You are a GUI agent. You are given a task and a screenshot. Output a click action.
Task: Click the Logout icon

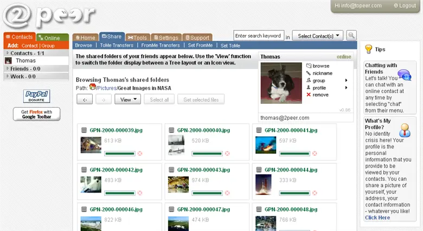pos(396,5)
